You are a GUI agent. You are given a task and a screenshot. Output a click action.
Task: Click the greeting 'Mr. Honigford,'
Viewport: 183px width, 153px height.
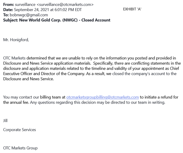(x=16, y=39)
